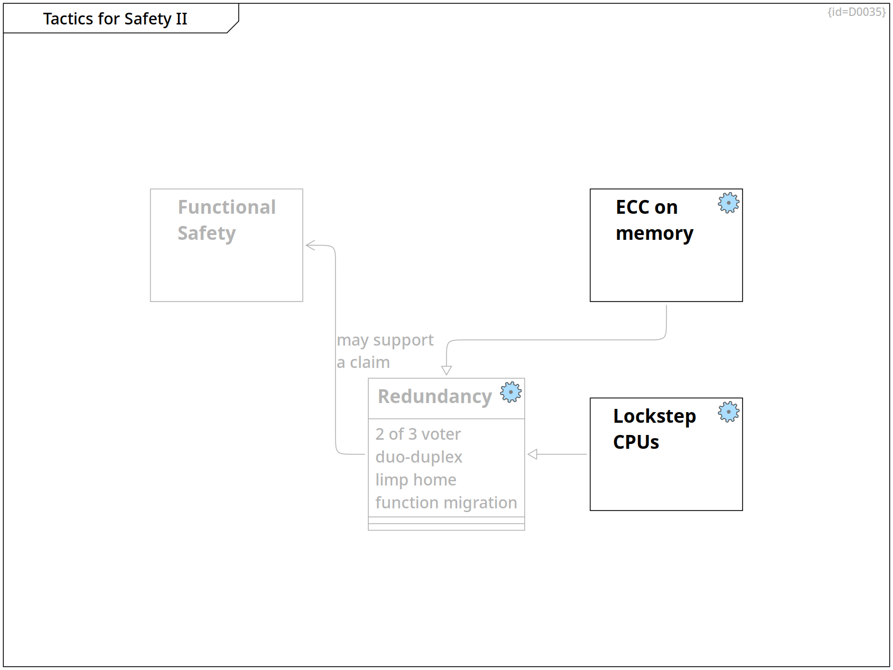Select the 'may support a claim' connector label
Screen dimensions: 893x670
click(385, 351)
